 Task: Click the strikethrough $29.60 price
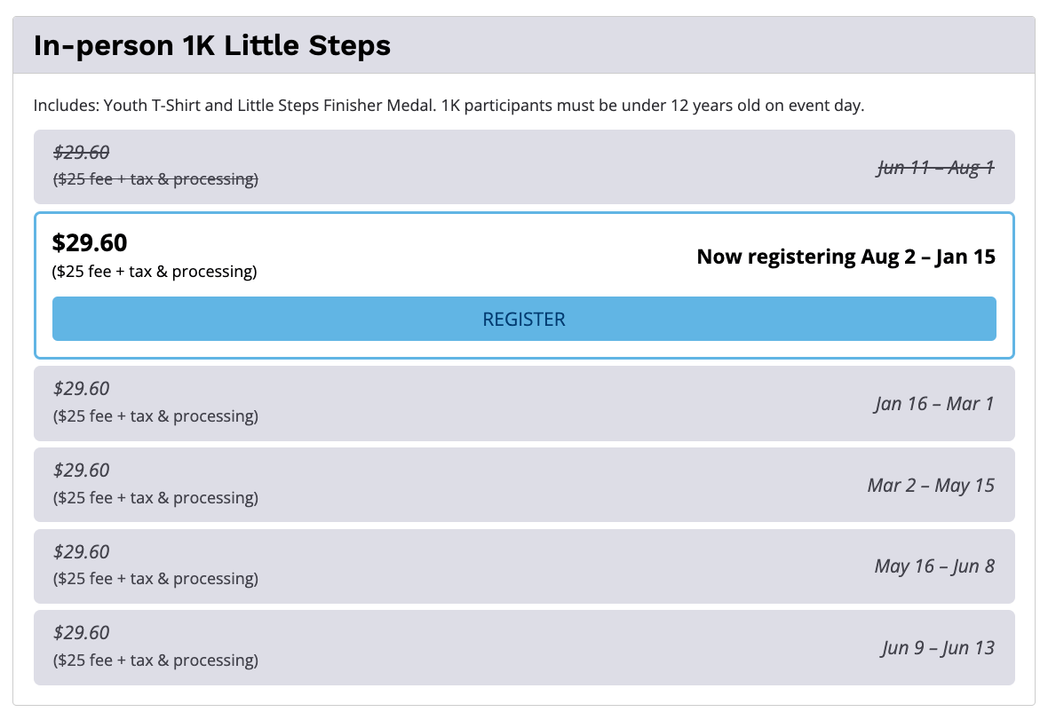[82, 153]
